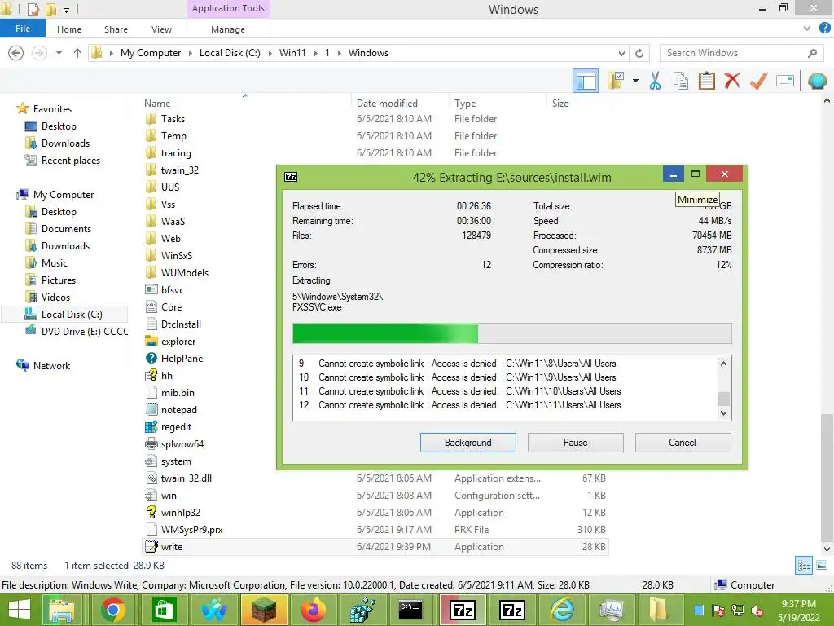Click the Copy icon in the toolbar
The image size is (834, 626).
pyautogui.click(x=680, y=82)
